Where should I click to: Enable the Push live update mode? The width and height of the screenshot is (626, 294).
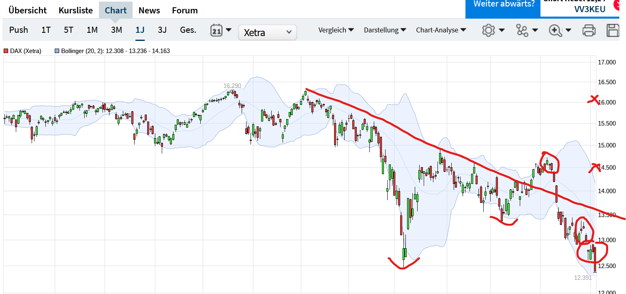click(18, 30)
